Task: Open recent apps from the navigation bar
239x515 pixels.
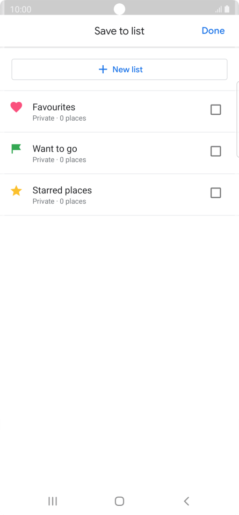Action: [53, 501]
